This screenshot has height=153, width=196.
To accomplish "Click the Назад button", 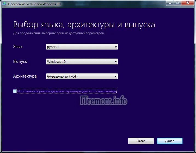I will tap(141, 141).
